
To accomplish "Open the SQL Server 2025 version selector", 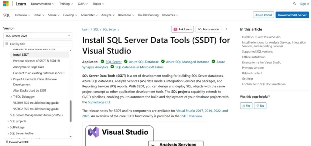I will click(x=38, y=36).
